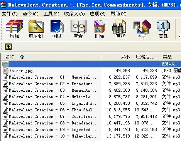
Task: Select 'Malevolent Creation - 01 - Memorial' file
Action: click(x=54, y=77)
